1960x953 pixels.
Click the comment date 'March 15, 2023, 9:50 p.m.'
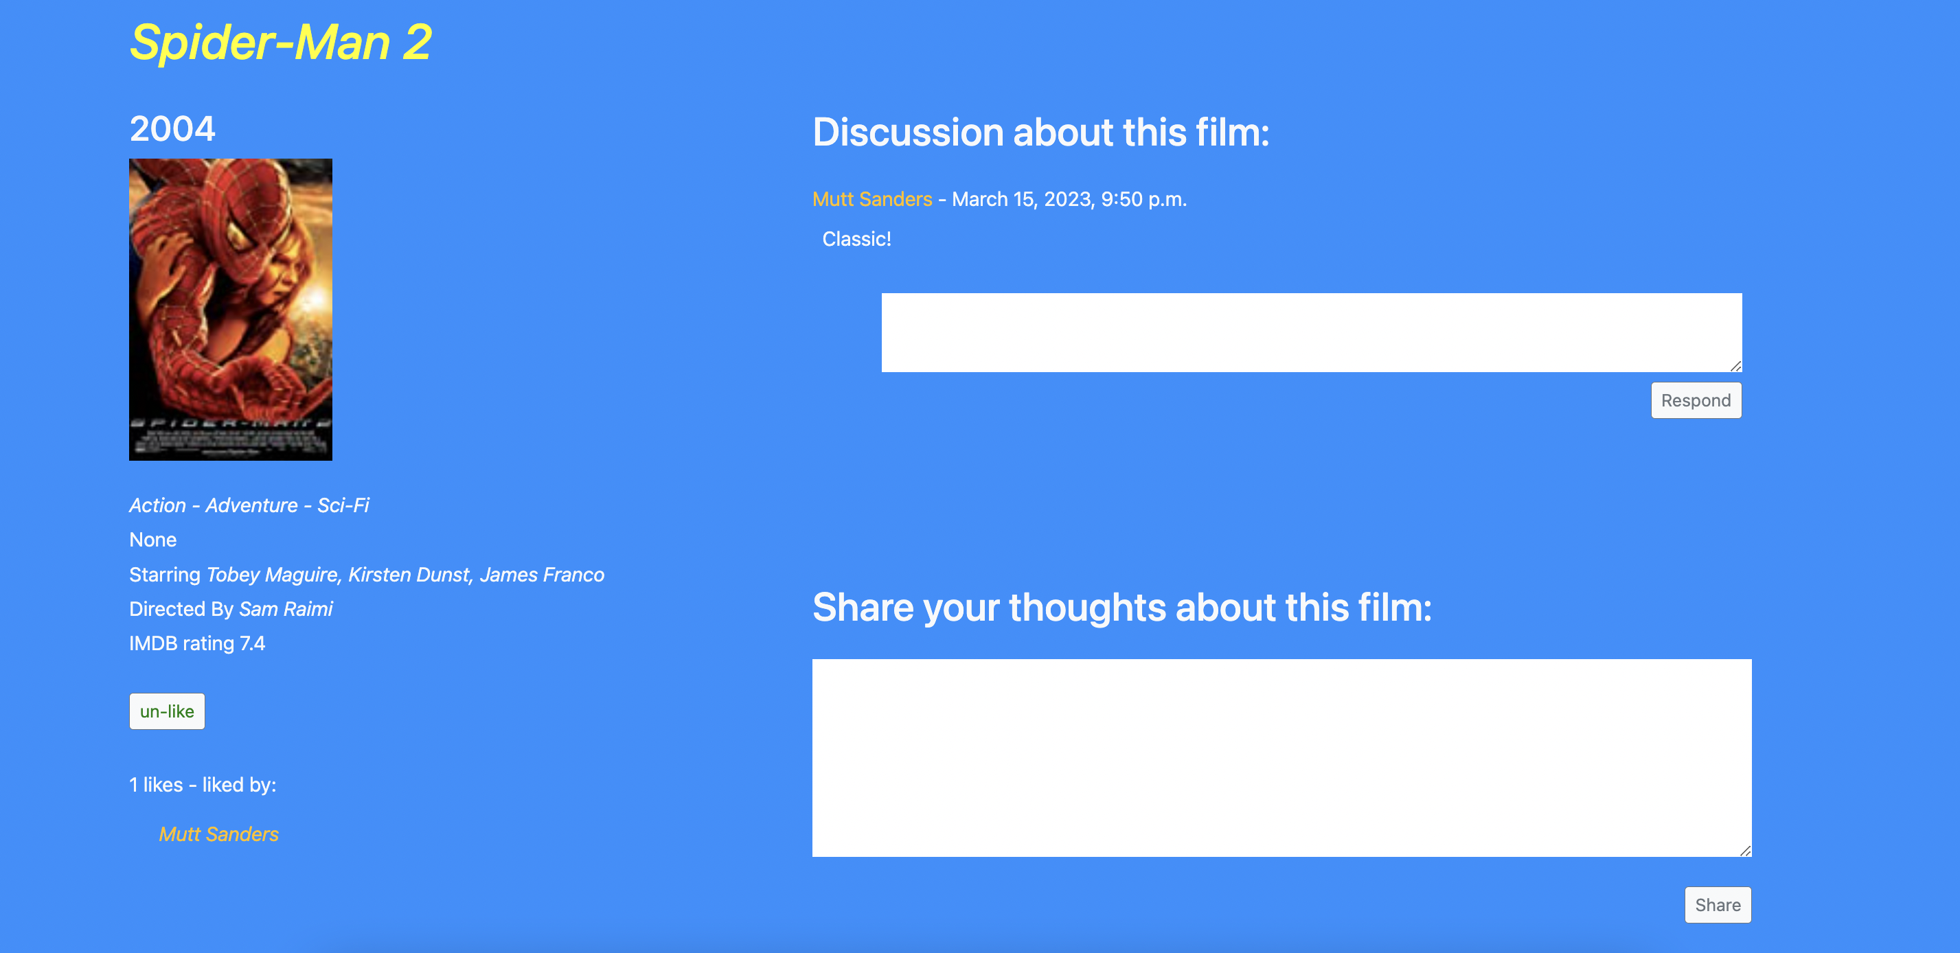coord(1069,198)
